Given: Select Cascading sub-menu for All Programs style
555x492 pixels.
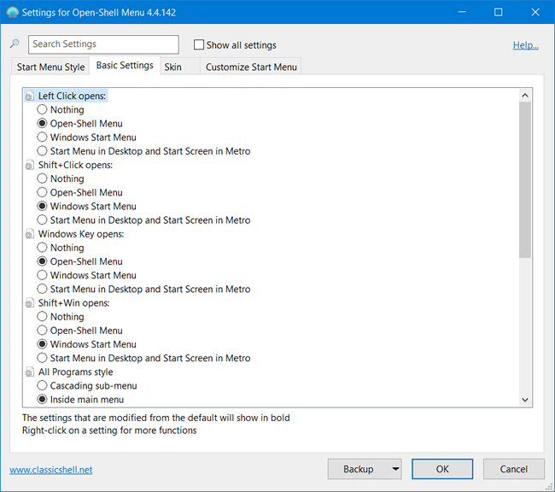Looking at the screenshot, I should point(43,386).
